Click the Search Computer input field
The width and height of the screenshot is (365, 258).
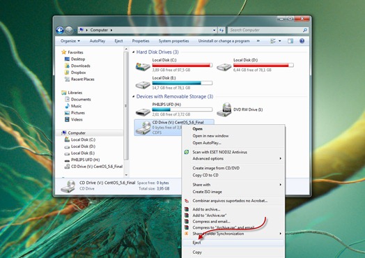265,30
